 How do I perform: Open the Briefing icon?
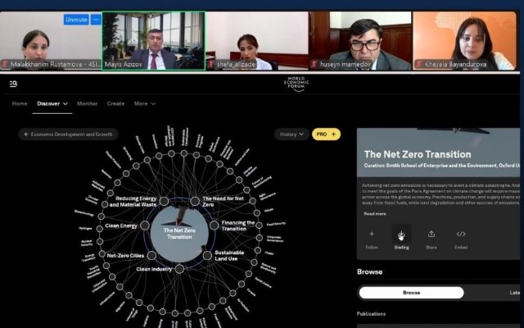click(x=401, y=235)
